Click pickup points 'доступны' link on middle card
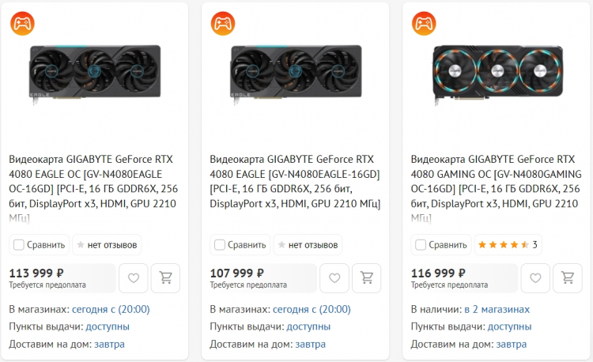The image size is (593, 362). 308,326
